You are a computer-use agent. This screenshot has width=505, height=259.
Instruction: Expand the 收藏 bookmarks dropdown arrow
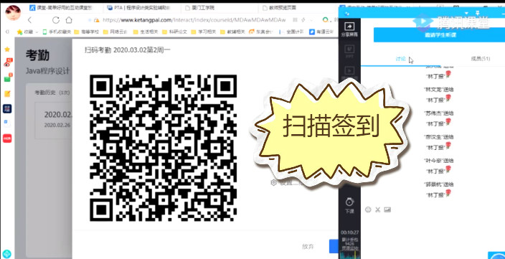(x=37, y=32)
